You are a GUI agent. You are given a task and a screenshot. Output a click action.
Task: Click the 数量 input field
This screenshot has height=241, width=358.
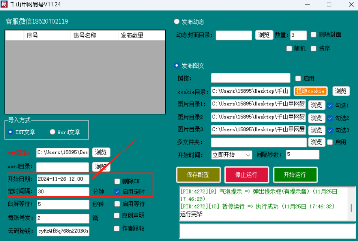click(298, 35)
